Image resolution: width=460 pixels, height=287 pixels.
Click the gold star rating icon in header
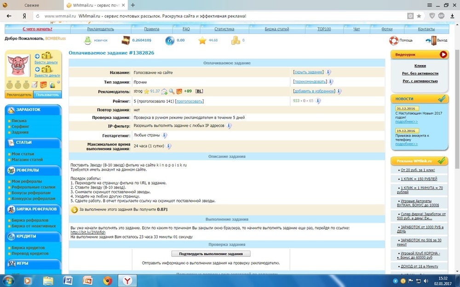tap(202, 40)
